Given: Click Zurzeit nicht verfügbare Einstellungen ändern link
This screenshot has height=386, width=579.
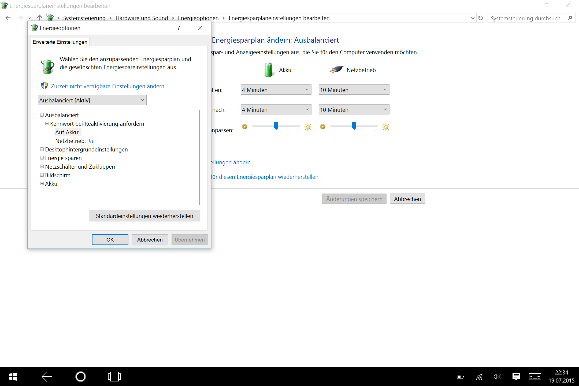Looking at the screenshot, I should (x=107, y=86).
